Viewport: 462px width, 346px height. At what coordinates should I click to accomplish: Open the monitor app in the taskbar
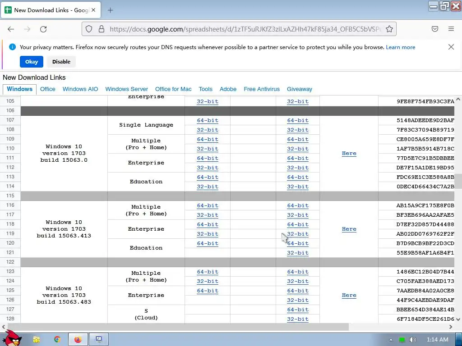pyautogui.click(x=99, y=340)
